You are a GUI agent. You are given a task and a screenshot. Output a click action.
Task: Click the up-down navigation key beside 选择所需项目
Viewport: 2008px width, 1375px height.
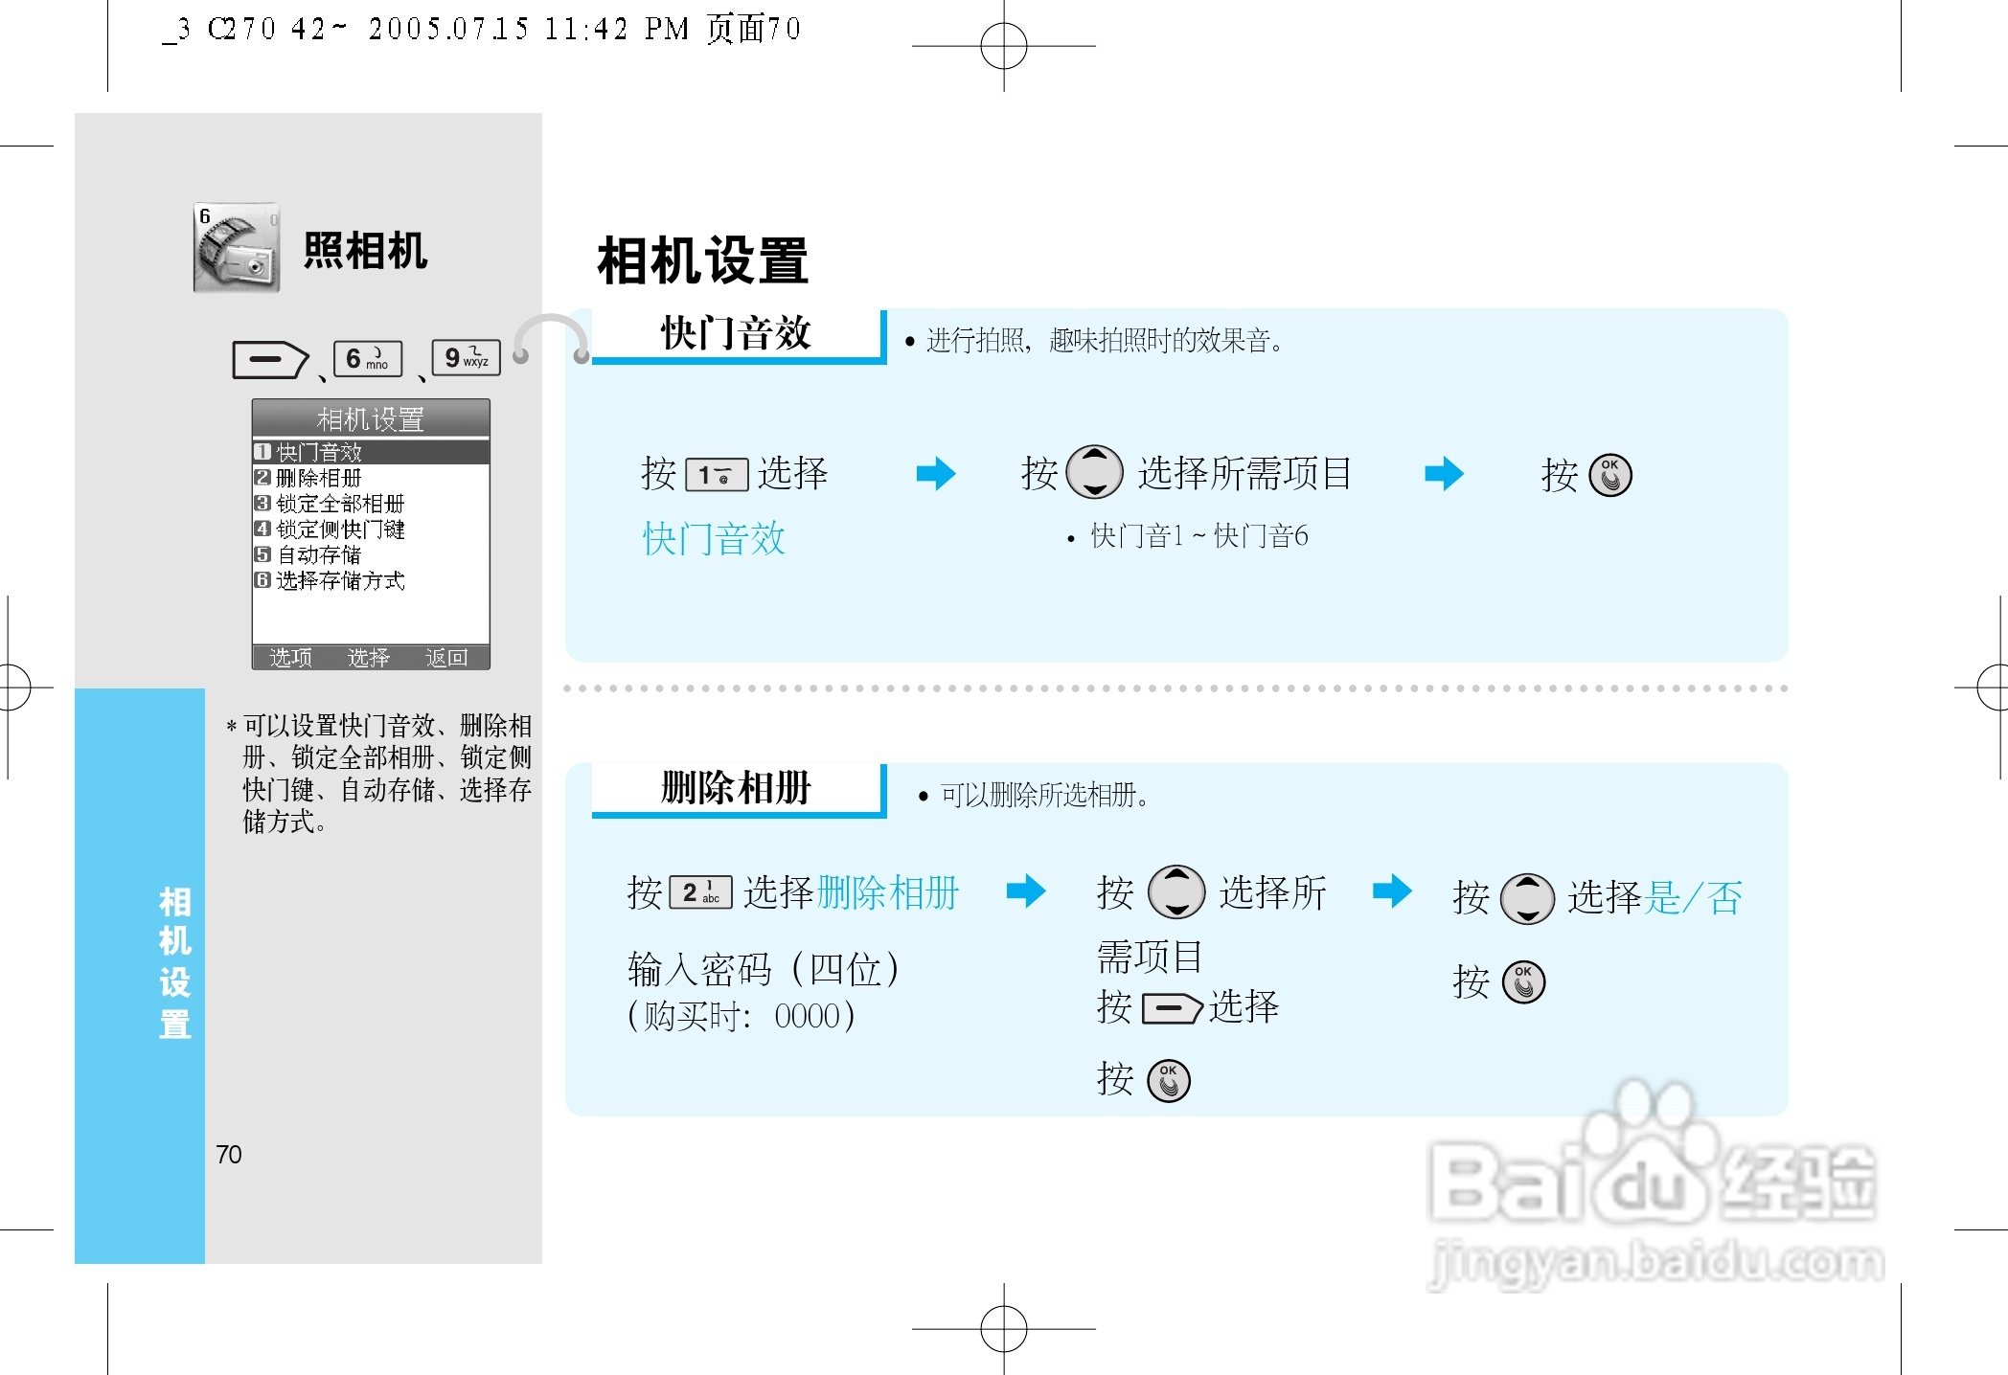coord(1094,472)
